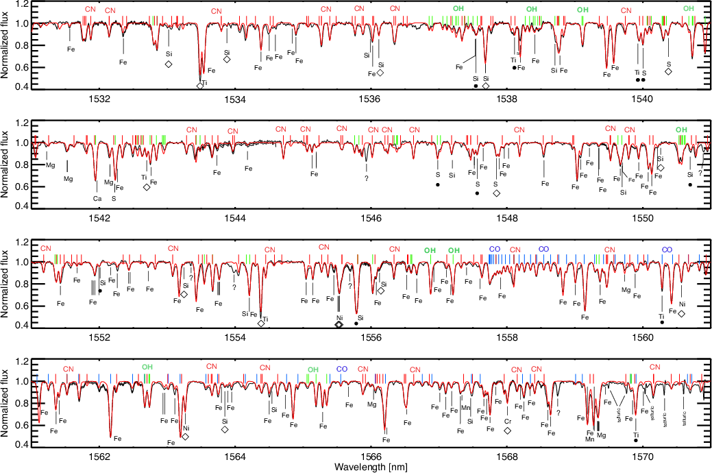Click the black dot under S near 1547 nm
Viewport: 712px width, 473px height.
click(x=438, y=185)
